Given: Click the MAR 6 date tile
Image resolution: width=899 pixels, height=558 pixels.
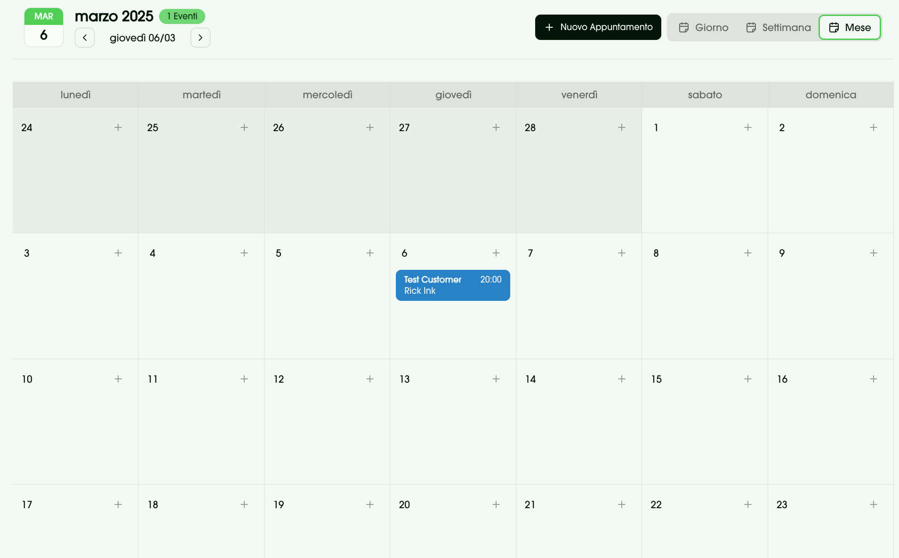Looking at the screenshot, I should (44, 27).
